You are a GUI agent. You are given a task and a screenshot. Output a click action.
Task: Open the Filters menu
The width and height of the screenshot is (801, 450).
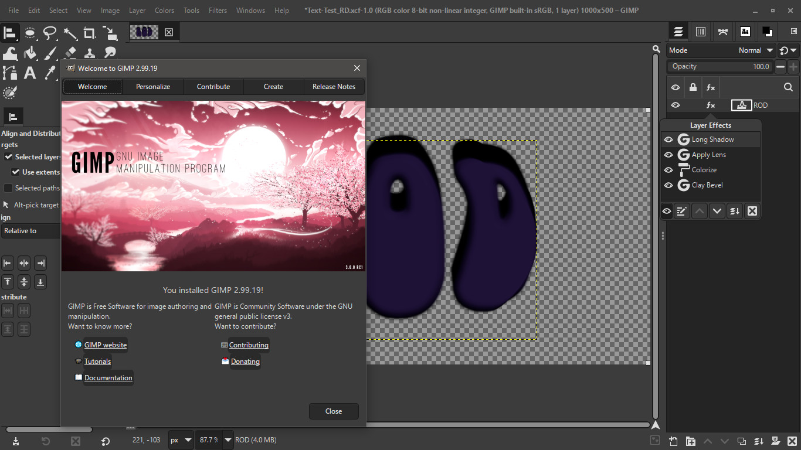point(218,10)
